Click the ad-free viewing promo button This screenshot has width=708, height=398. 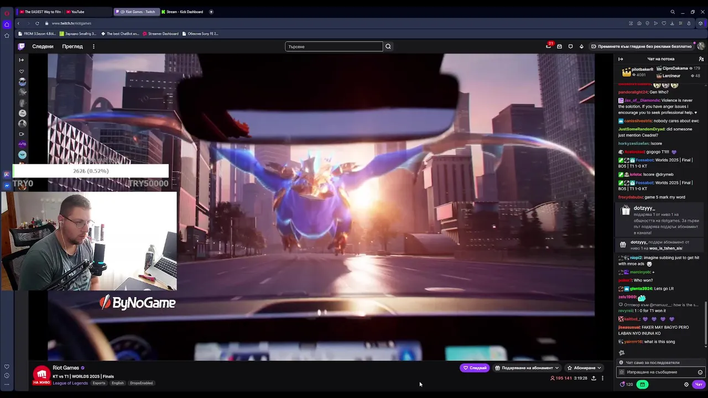pyautogui.click(x=641, y=46)
